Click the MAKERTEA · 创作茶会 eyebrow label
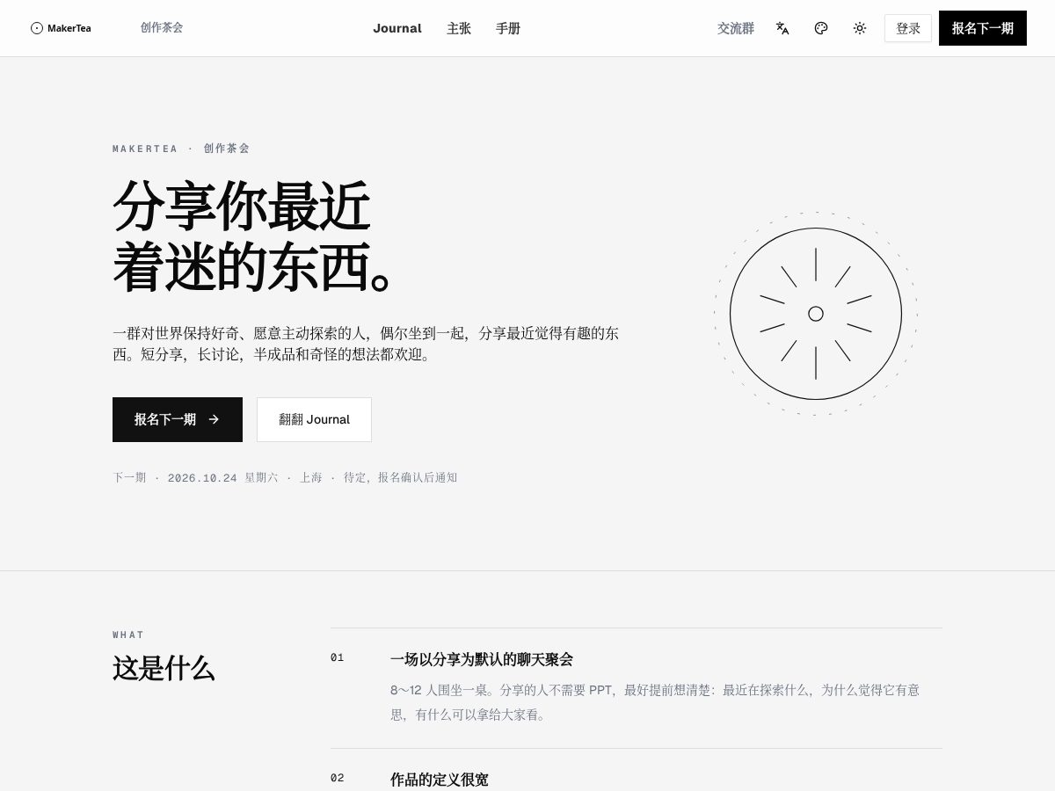This screenshot has height=791, width=1055. (181, 149)
